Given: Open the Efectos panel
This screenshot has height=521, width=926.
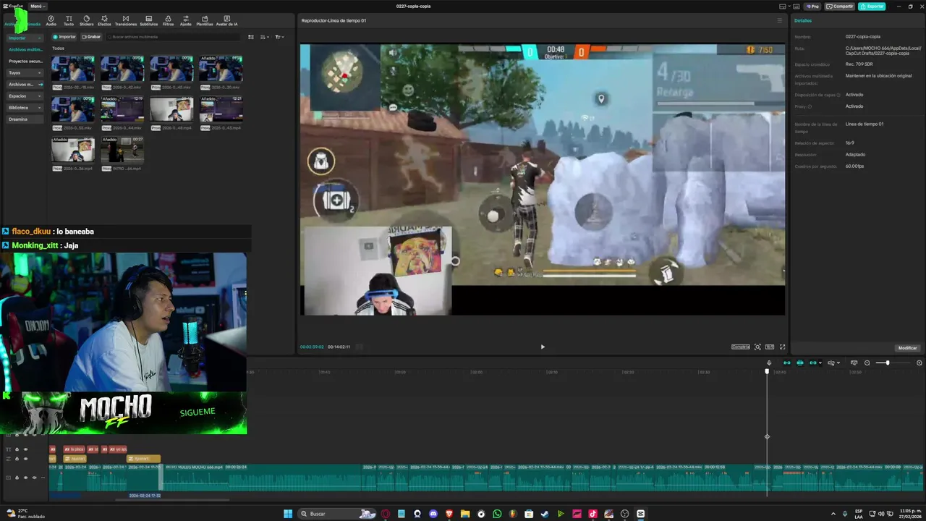Looking at the screenshot, I should [x=104, y=20].
